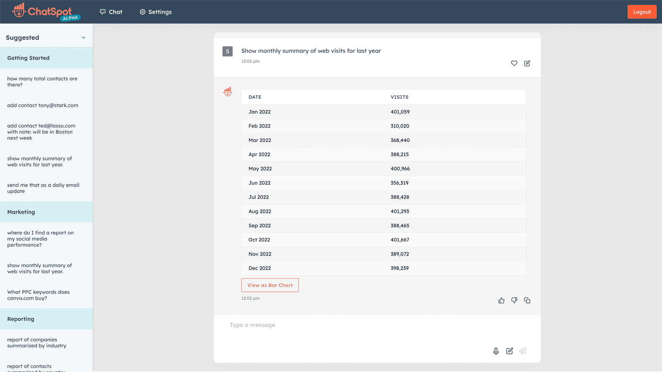Image resolution: width=662 pixels, height=372 pixels.
Task: Copy the response with the copy icon
Action: pos(527,300)
